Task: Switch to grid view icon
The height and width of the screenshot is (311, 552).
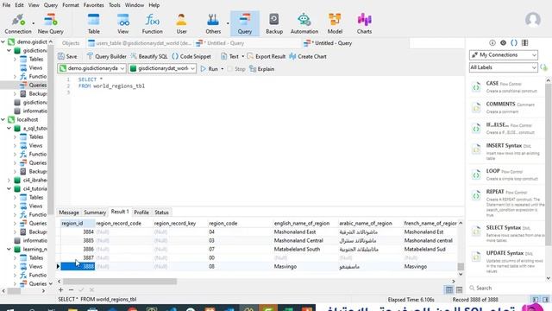Action: coord(448,290)
